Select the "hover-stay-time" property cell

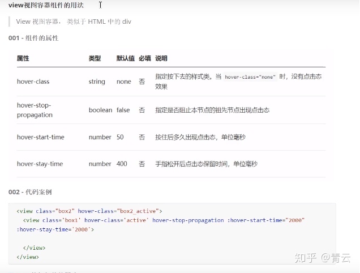(40, 164)
